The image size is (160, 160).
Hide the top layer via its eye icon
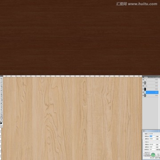143,80
